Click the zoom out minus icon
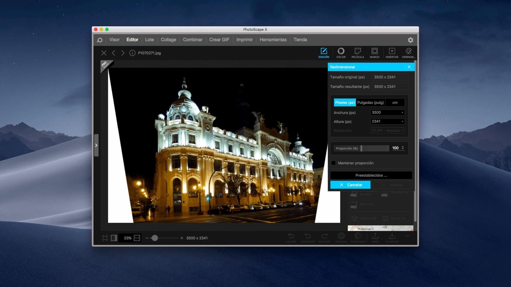 click(147, 238)
